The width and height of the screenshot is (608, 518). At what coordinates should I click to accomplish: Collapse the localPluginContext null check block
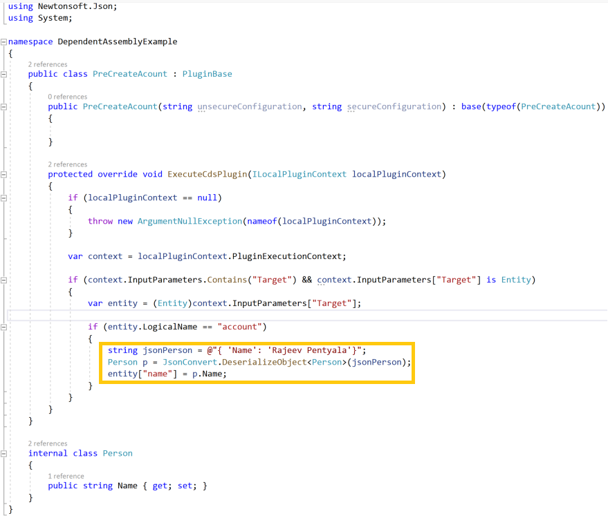[4, 198]
